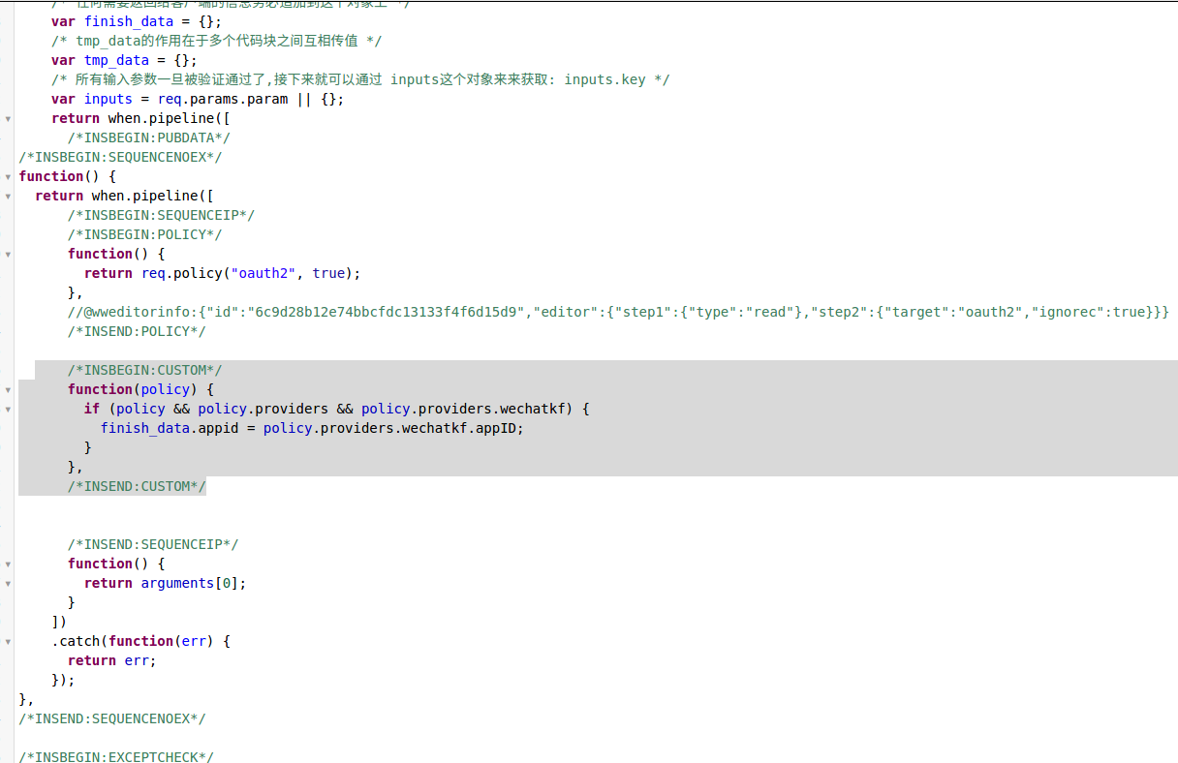Collapse fold arrow beside first 'return when.pipeline(['
Image resolution: width=1178 pixels, height=763 pixels.
click(8, 119)
